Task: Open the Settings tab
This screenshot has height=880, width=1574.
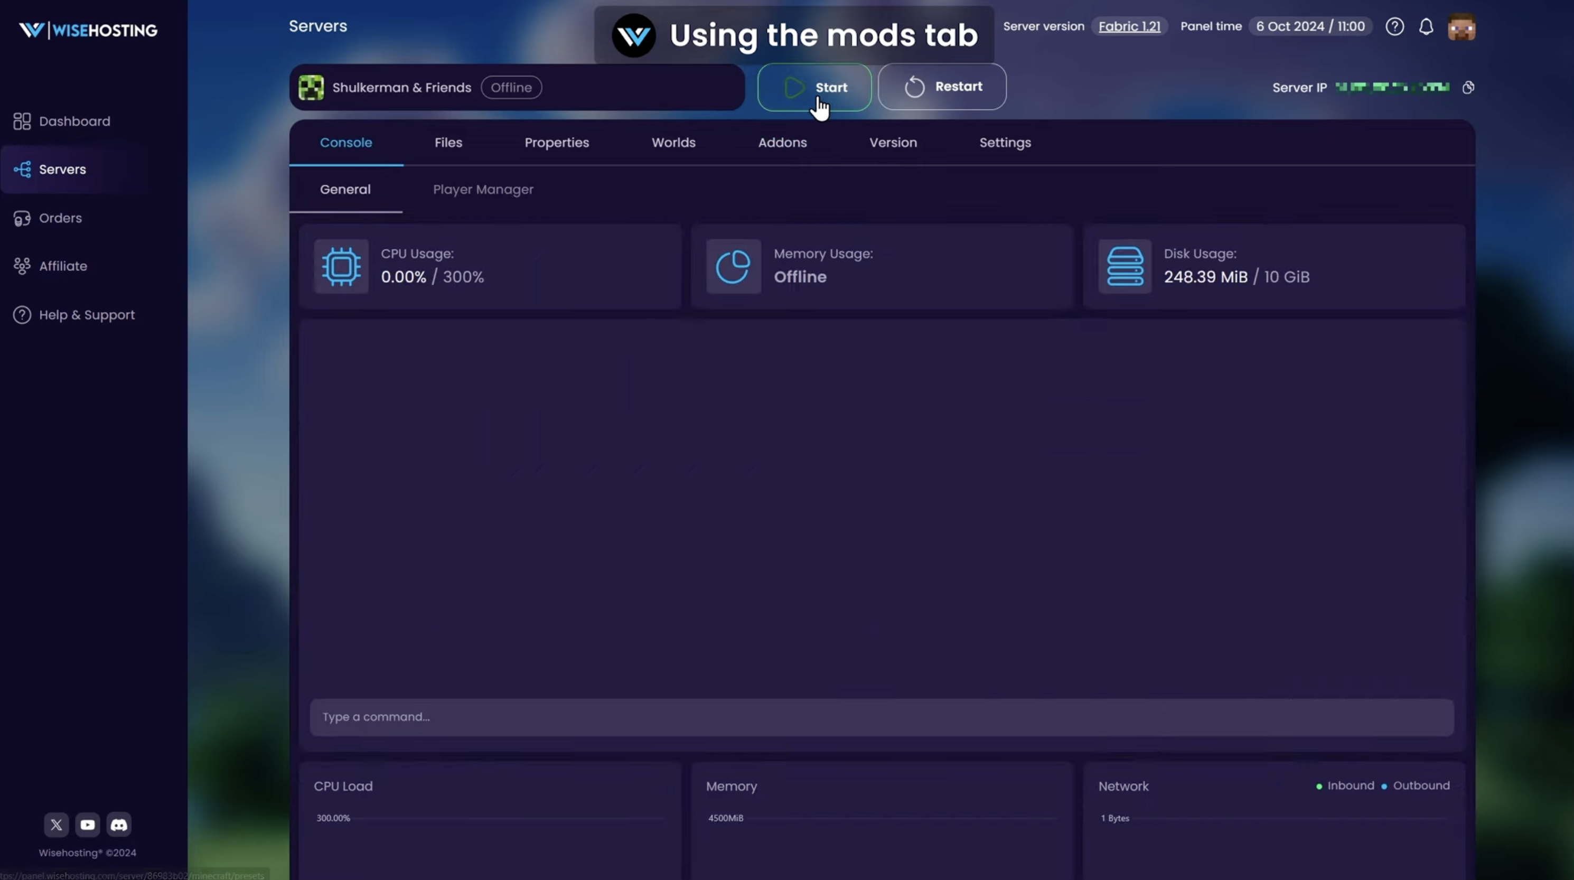Action: (1005, 143)
